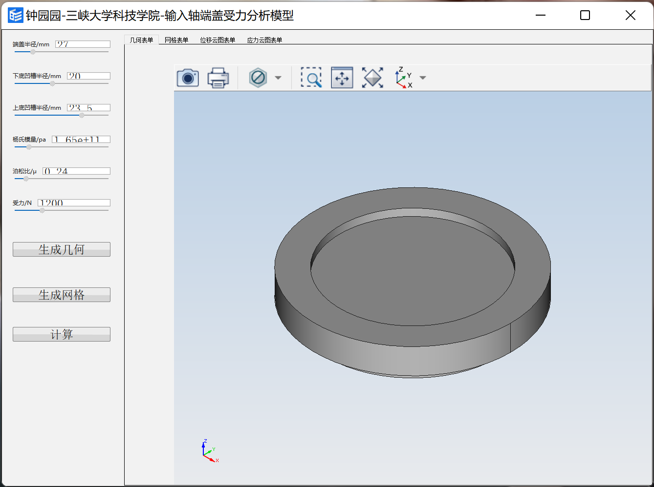Click the 下底凹槽半径/mm input field

click(x=88, y=76)
